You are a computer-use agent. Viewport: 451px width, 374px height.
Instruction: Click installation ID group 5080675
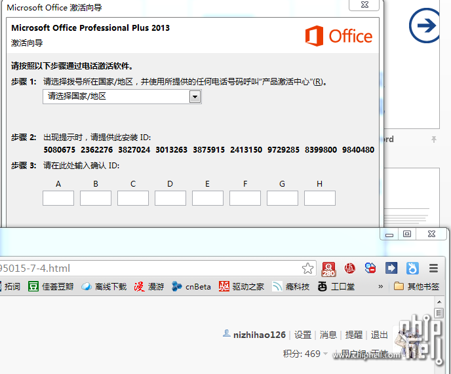click(x=60, y=150)
